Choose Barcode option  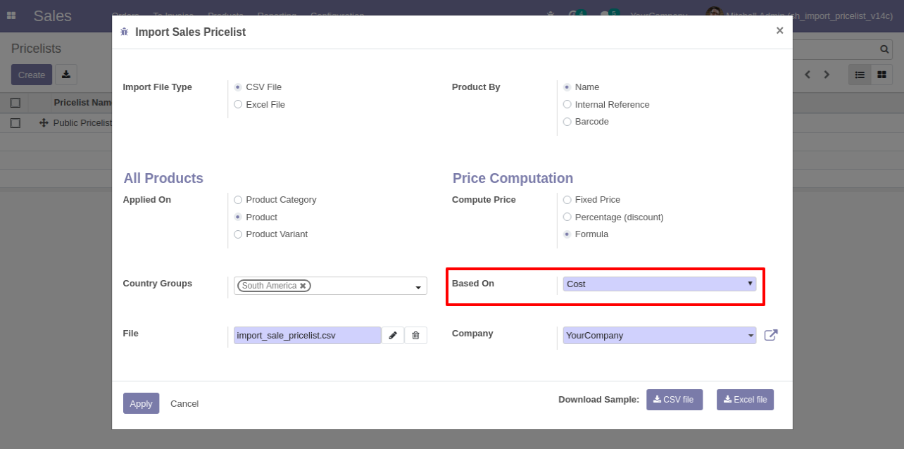(x=567, y=122)
